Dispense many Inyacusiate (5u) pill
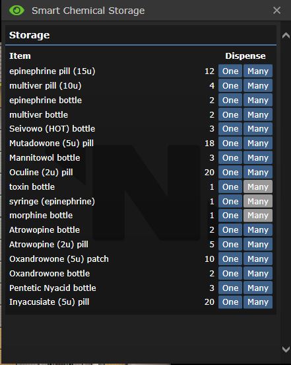 coord(258,302)
